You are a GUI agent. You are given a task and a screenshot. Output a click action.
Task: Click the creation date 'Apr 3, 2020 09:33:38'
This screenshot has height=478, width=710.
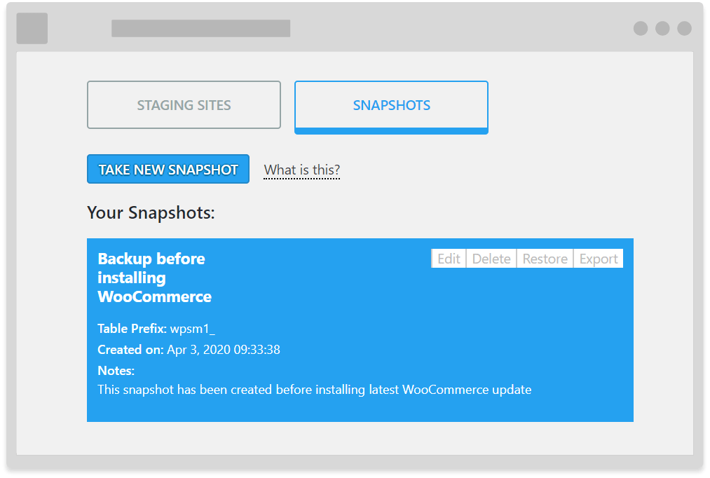point(224,350)
